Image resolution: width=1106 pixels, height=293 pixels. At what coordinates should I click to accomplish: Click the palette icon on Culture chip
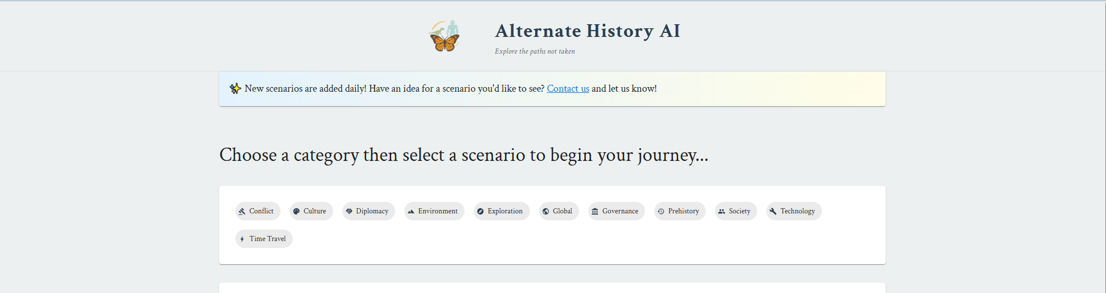[297, 212]
